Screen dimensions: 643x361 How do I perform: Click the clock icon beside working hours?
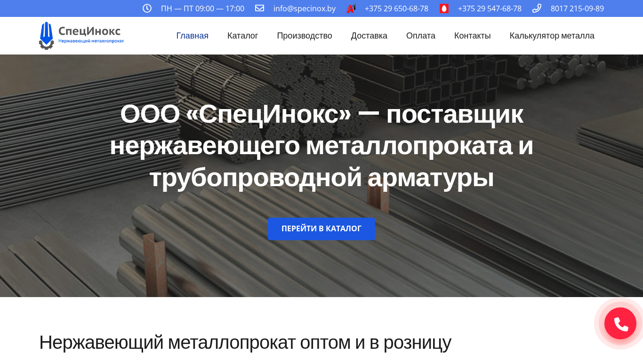(147, 8)
